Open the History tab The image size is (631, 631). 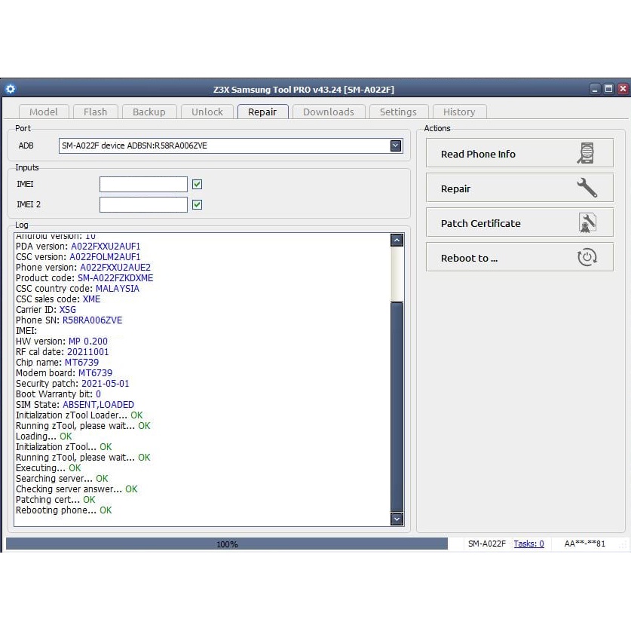(459, 112)
